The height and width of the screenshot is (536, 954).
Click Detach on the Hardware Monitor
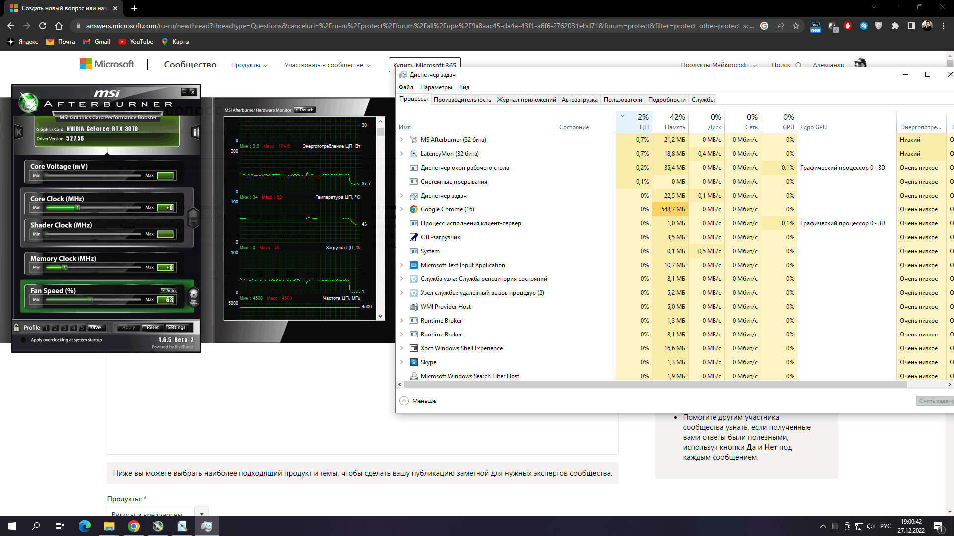(x=305, y=110)
